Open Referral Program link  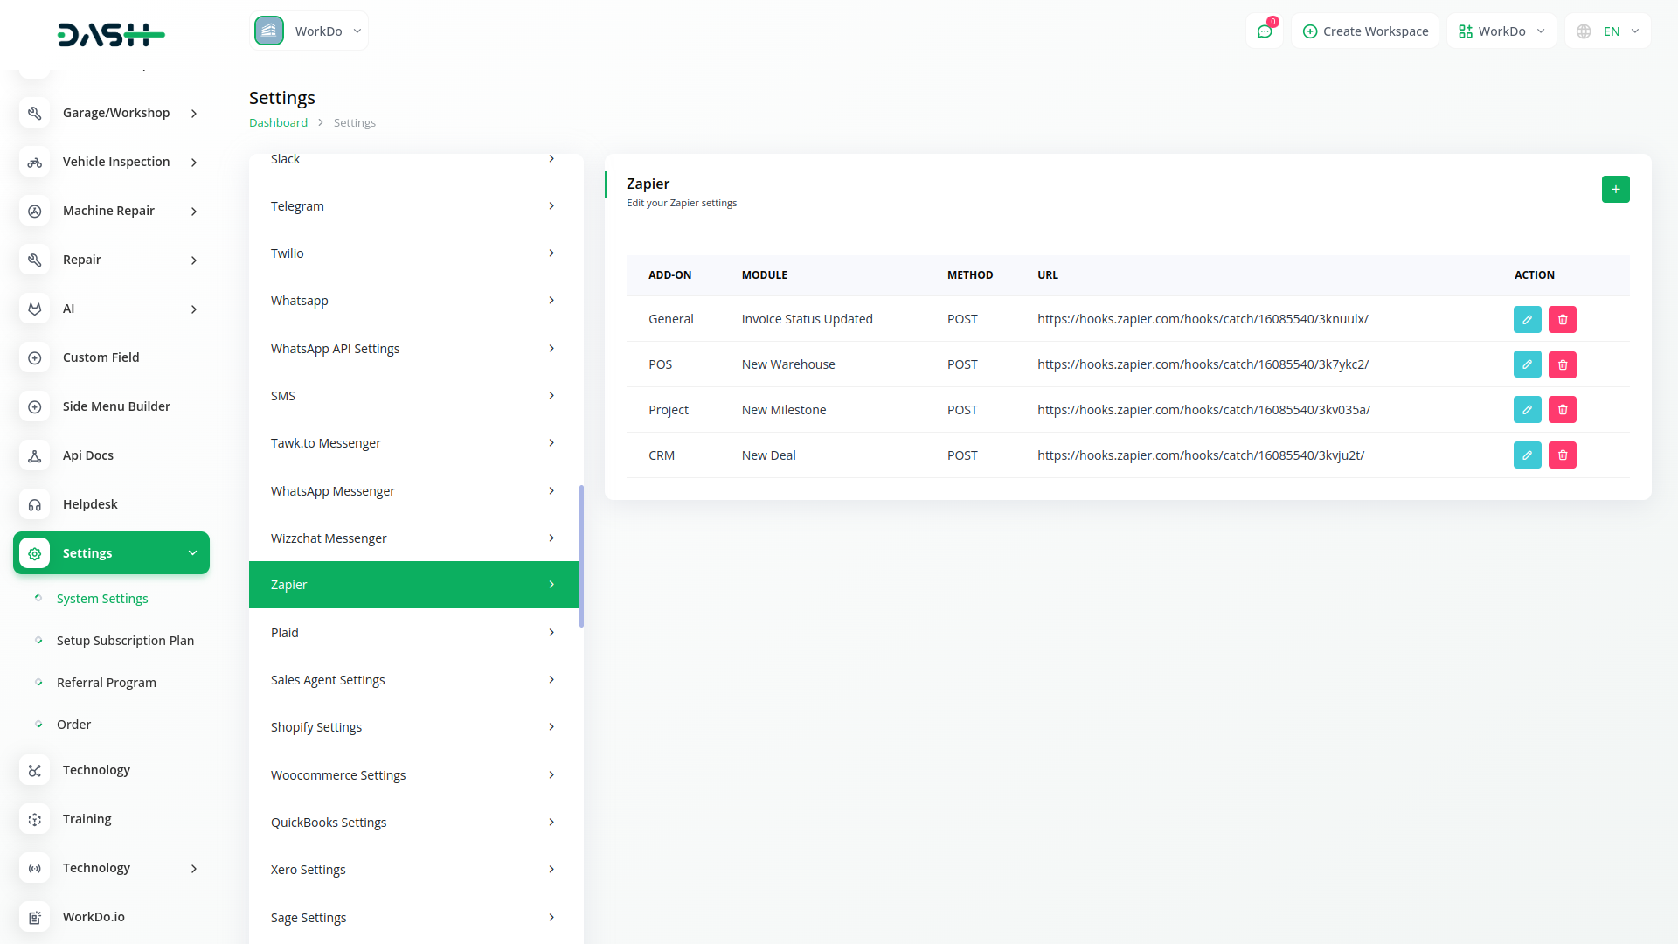click(107, 683)
